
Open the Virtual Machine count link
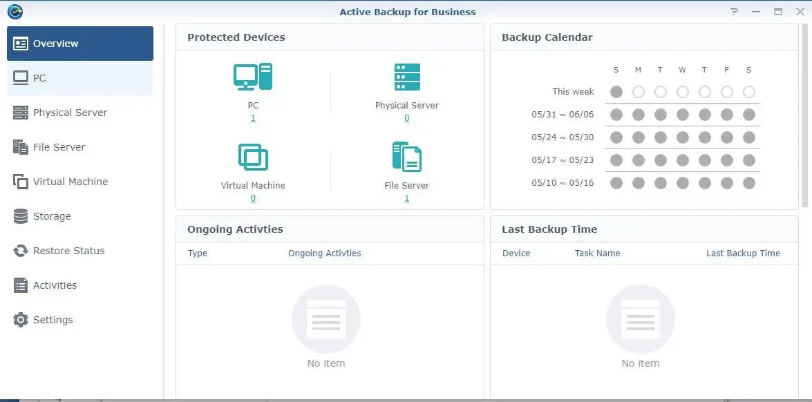[253, 198]
